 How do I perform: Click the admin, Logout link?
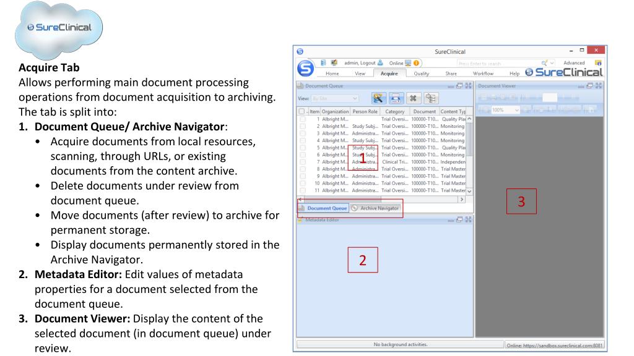(360, 63)
